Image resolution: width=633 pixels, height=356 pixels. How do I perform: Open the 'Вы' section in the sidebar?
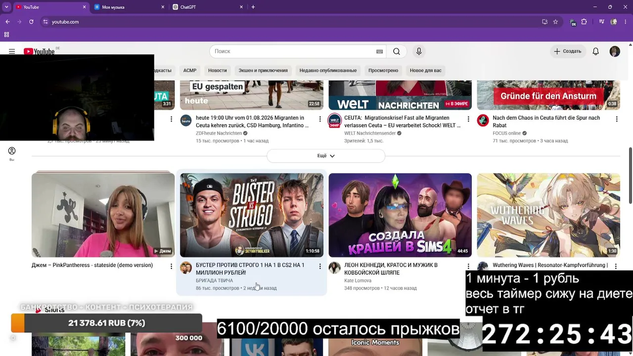(12, 154)
